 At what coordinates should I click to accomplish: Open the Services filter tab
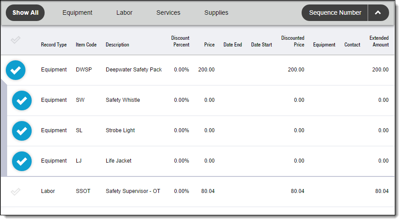[x=168, y=13]
